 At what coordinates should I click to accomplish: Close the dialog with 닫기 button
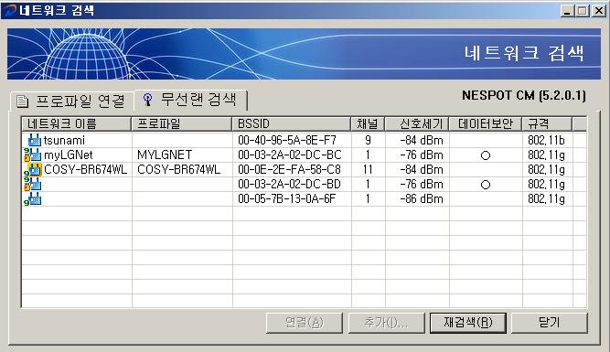pos(550,323)
